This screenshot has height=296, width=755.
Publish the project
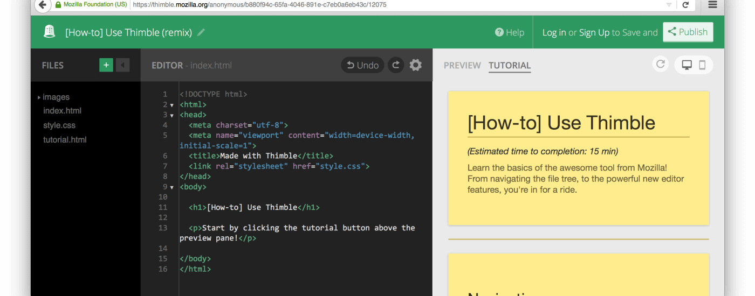tap(688, 32)
